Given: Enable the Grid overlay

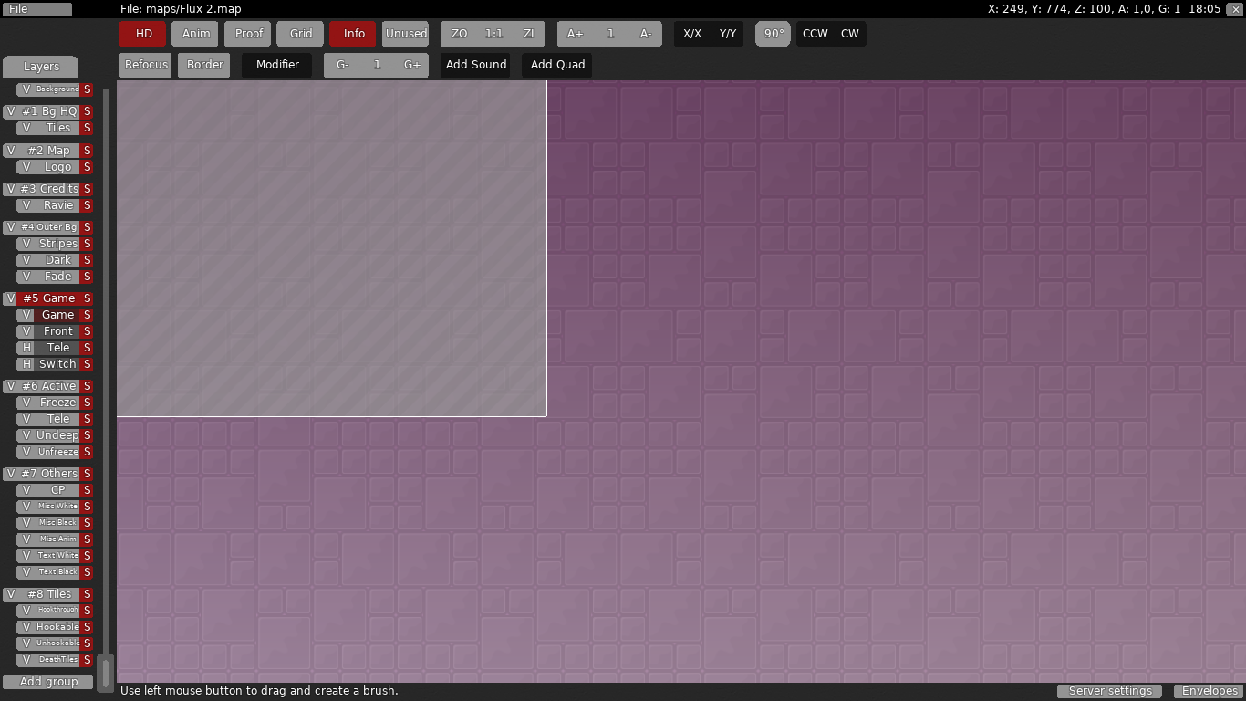Looking at the screenshot, I should [x=301, y=34].
